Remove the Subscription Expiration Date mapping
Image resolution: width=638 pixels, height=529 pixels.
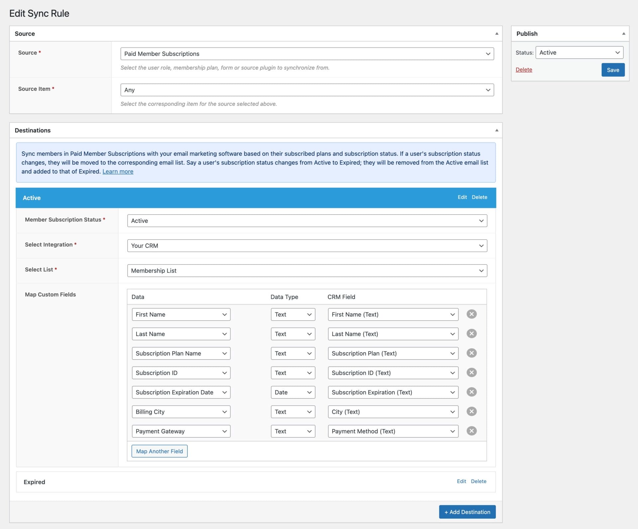click(x=472, y=392)
